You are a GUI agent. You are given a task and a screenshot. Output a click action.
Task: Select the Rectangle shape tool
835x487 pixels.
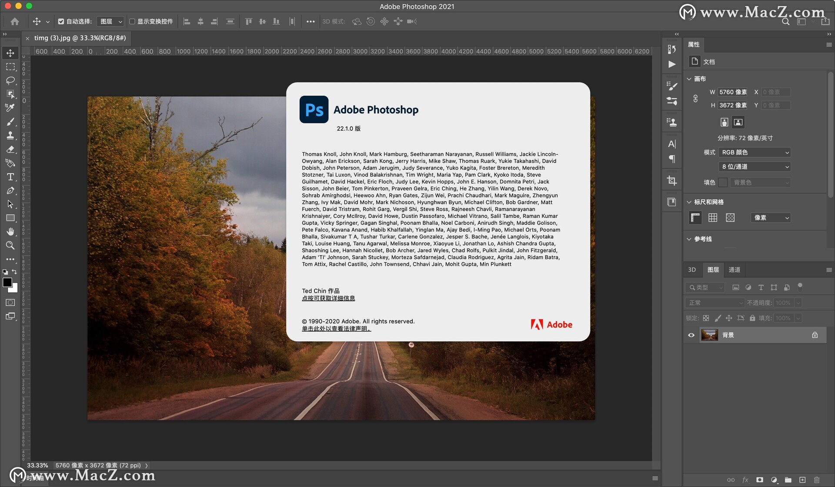pyautogui.click(x=10, y=218)
